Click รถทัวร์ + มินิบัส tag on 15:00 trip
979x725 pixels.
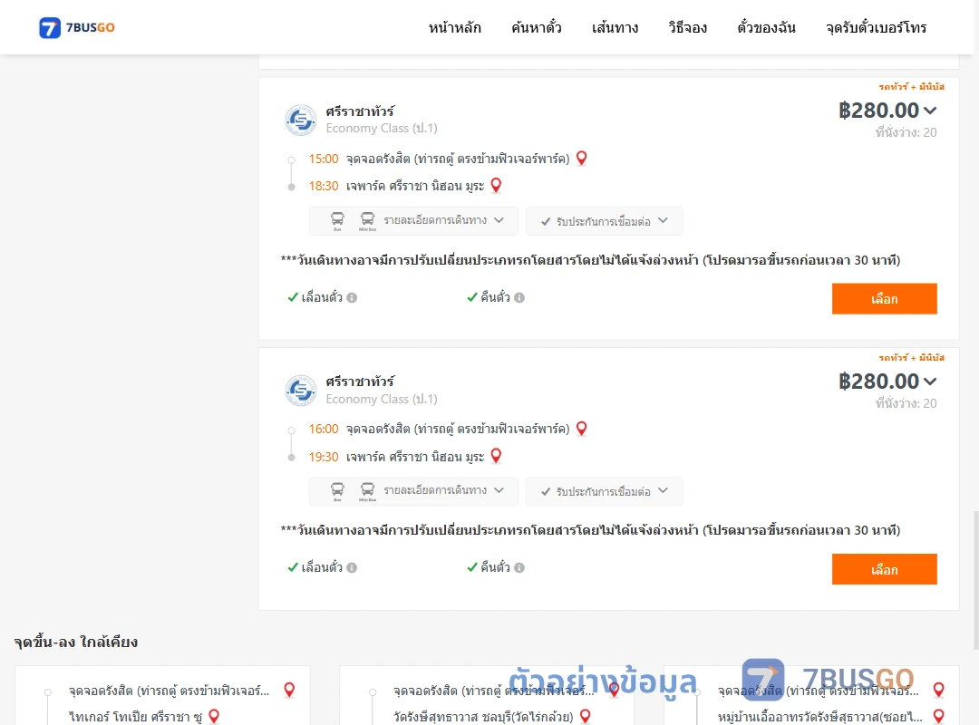912,87
